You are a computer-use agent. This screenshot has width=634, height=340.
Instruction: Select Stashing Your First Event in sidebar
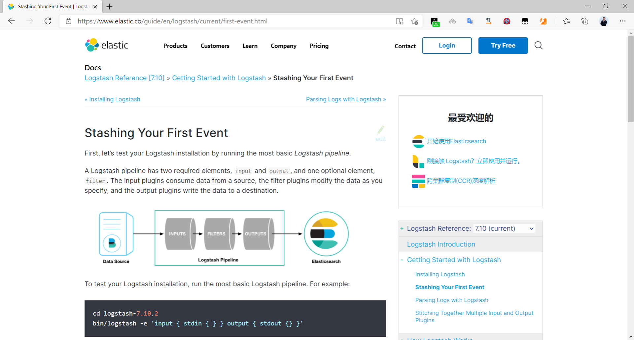click(450, 287)
